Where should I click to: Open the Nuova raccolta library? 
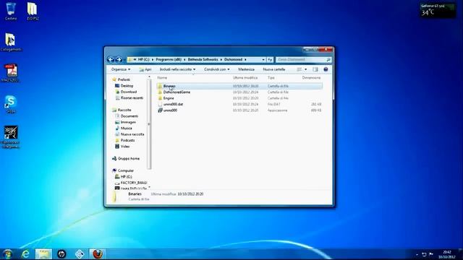tap(132, 134)
